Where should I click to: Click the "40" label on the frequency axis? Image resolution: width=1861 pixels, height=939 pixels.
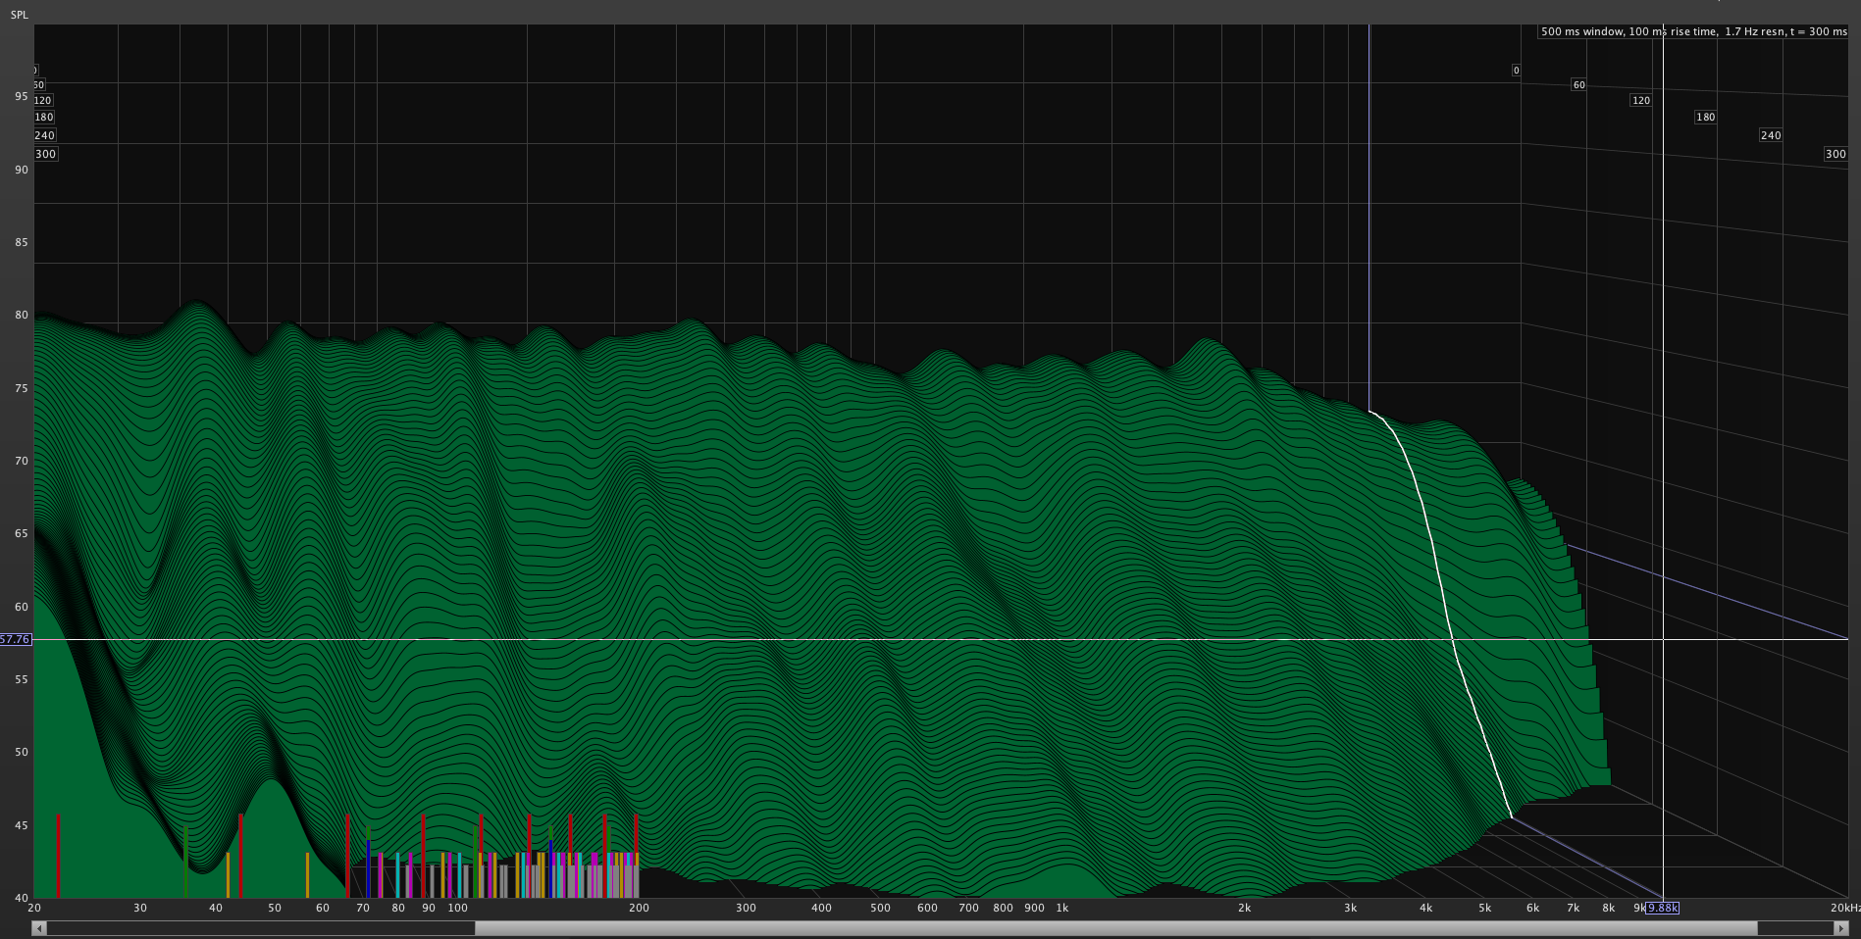coord(216,908)
